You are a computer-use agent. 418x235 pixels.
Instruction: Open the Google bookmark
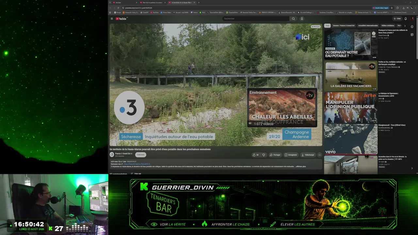(118, 12)
